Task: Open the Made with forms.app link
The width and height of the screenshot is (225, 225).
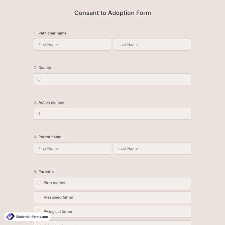Action: point(32,217)
